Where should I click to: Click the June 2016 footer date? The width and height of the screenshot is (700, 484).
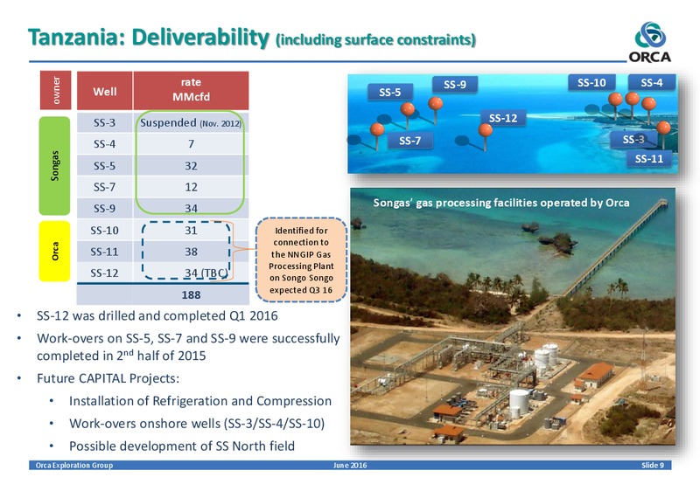click(350, 466)
